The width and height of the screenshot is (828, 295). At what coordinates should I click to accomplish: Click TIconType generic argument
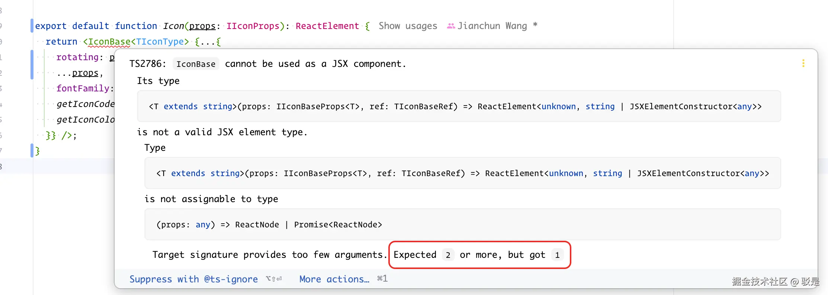[x=160, y=42]
